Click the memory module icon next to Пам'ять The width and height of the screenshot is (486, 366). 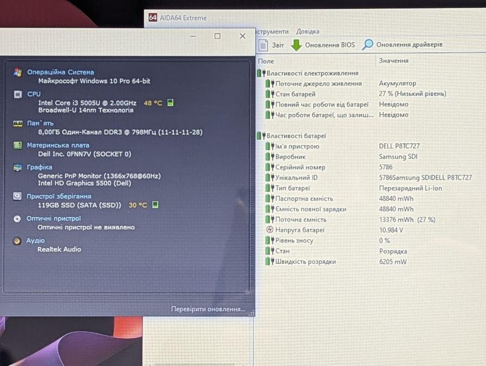18,124
